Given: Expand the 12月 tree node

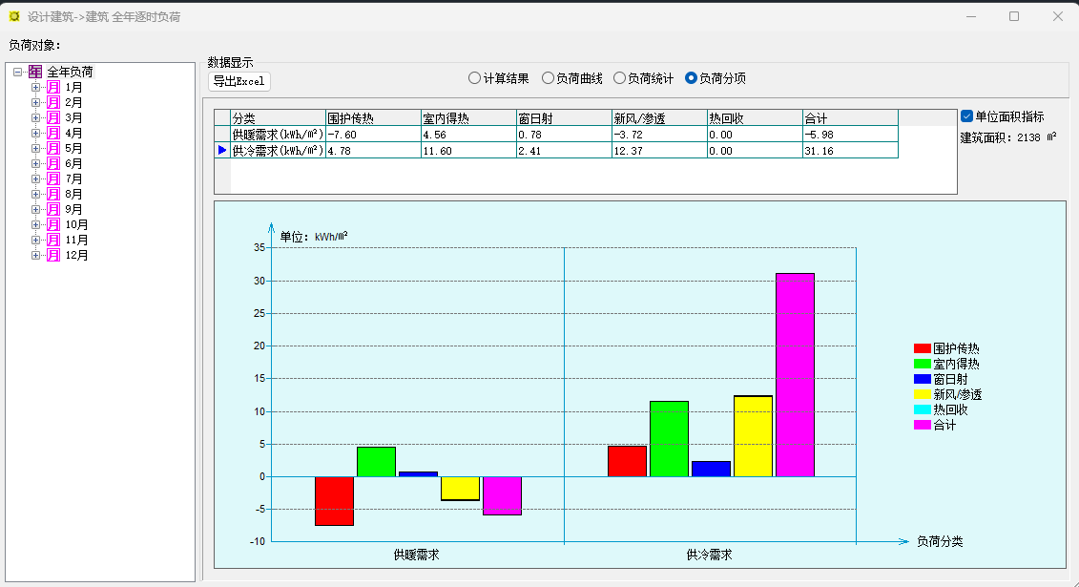Looking at the screenshot, I should pyautogui.click(x=36, y=255).
